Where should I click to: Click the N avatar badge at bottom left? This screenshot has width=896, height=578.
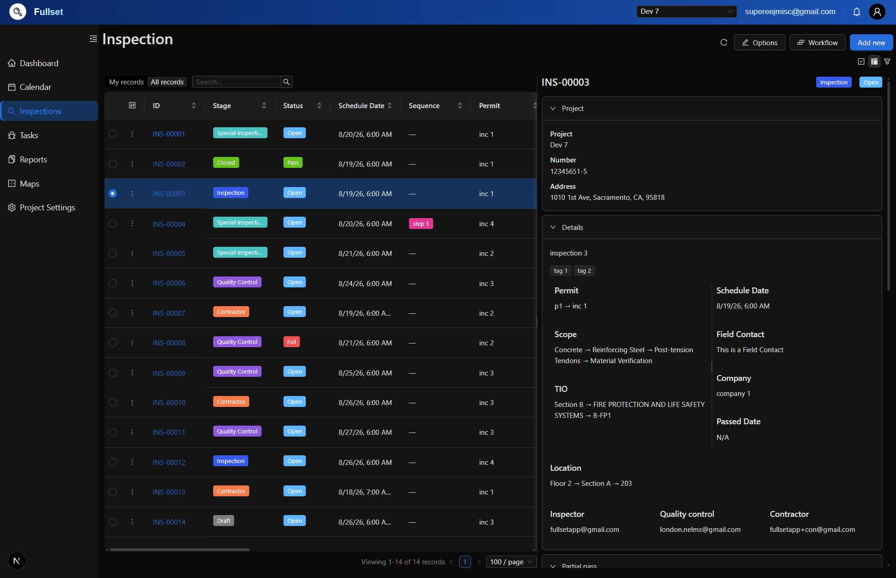coord(16,561)
